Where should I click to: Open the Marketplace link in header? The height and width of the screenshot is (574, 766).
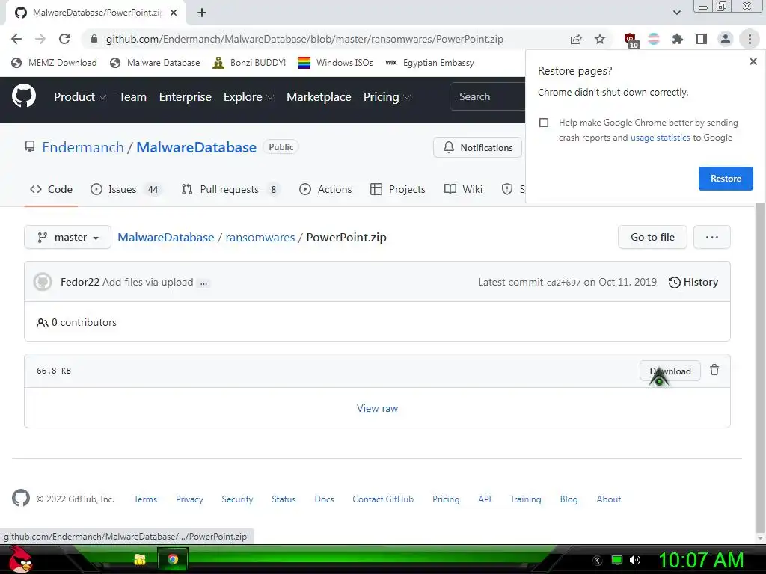pos(319,96)
